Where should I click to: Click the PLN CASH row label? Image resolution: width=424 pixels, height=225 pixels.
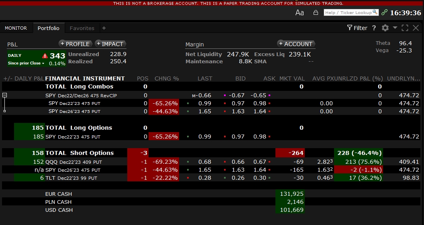pyautogui.click(x=58, y=202)
